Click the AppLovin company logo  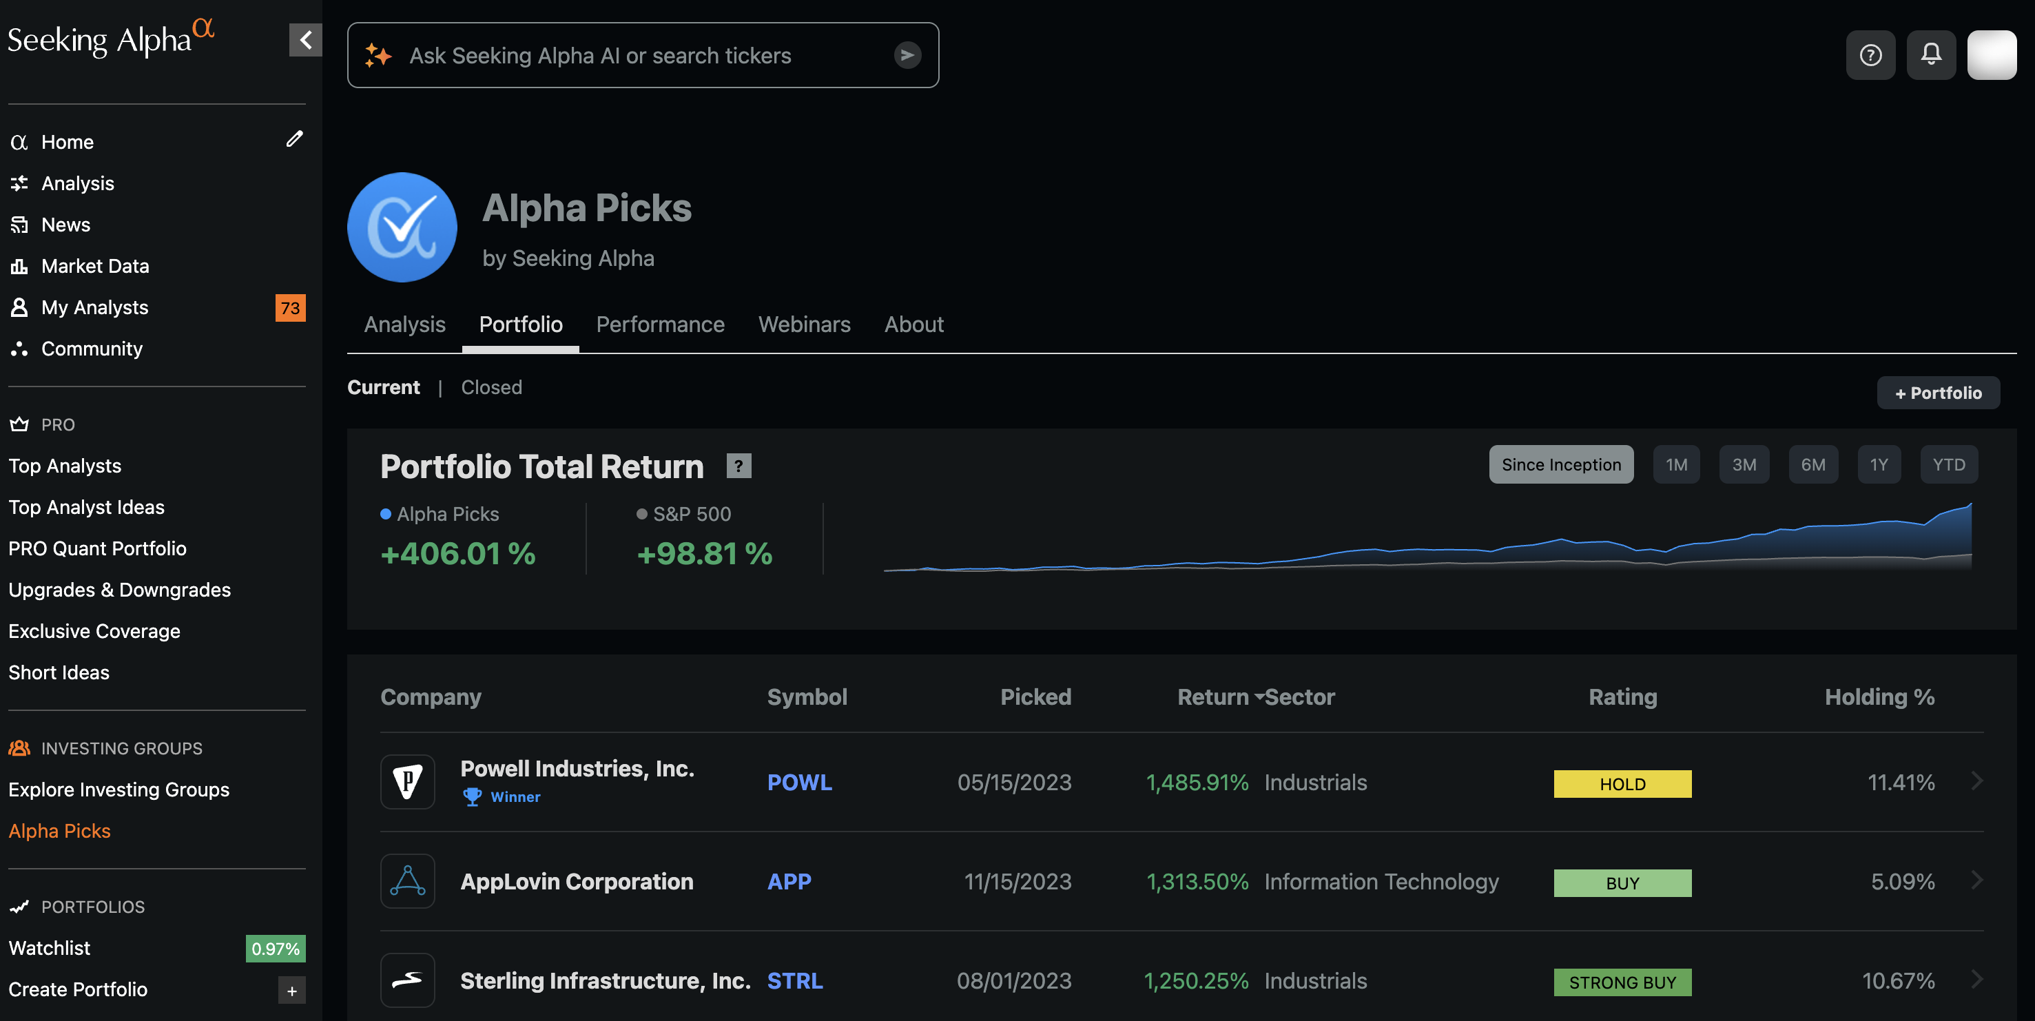coord(408,881)
